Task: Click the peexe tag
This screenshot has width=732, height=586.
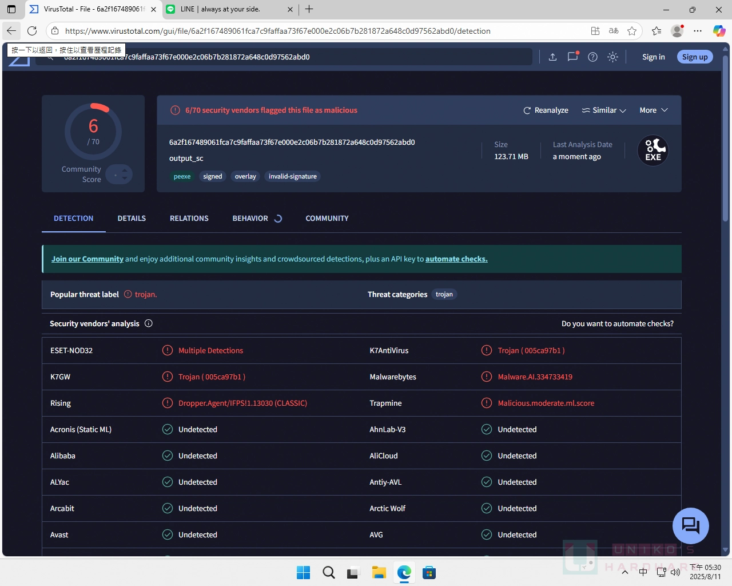Action: [182, 176]
